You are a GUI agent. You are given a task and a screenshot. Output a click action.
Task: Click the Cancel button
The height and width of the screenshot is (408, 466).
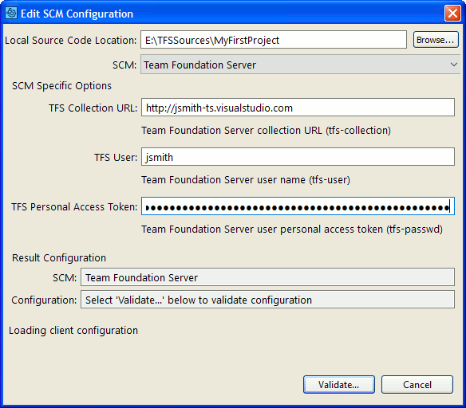coord(417,385)
